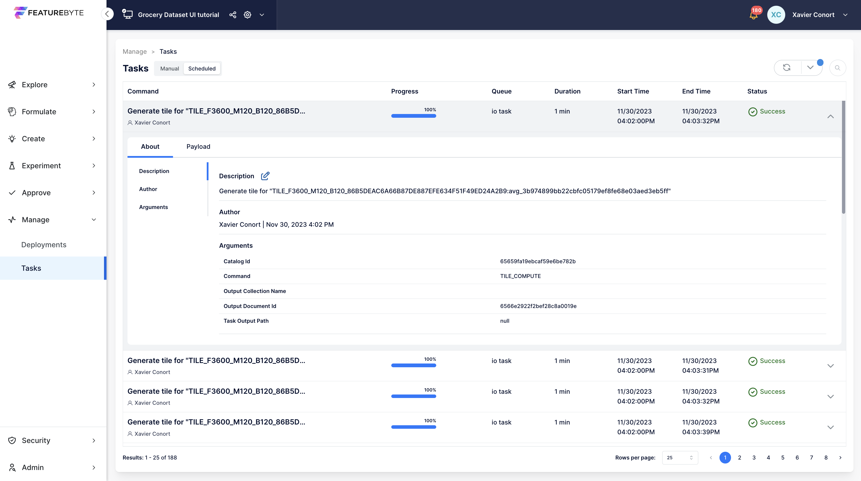Click the Status column header
The image size is (861, 481).
coord(757,91)
